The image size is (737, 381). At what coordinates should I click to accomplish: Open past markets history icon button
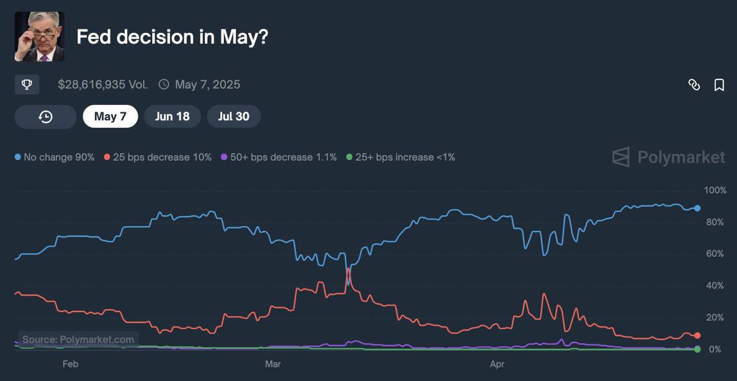click(45, 117)
